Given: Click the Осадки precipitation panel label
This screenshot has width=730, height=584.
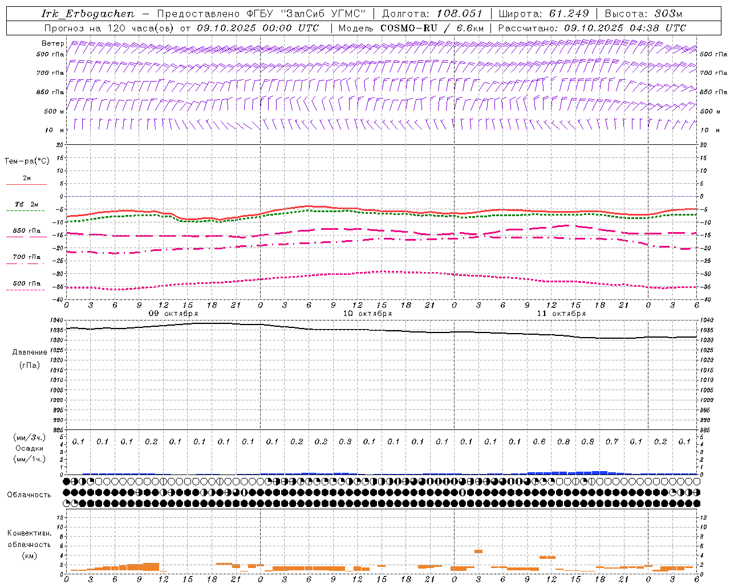Looking at the screenshot, I should [30, 448].
